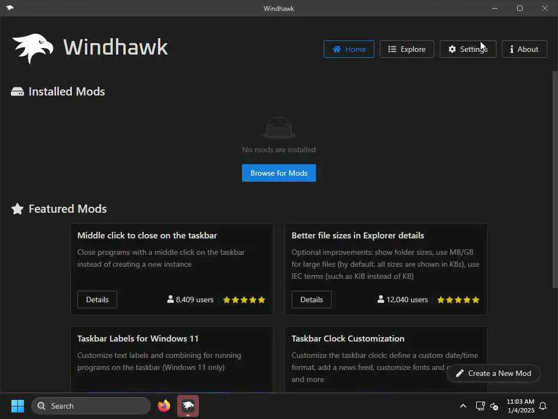Click star rating of Better file sizes mod
The width and height of the screenshot is (558, 419).
[458, 300]
